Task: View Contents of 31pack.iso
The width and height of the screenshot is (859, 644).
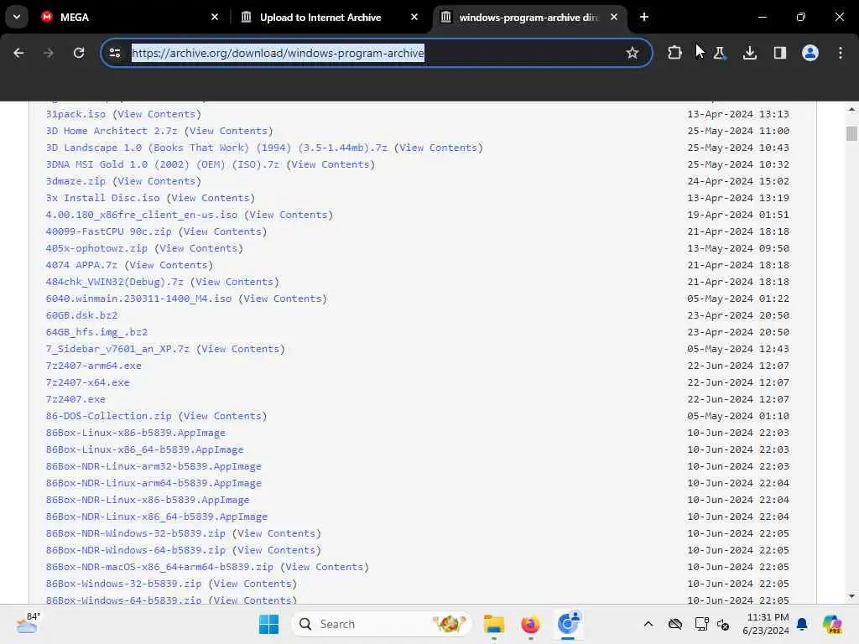Action: (x=157, y=114)
